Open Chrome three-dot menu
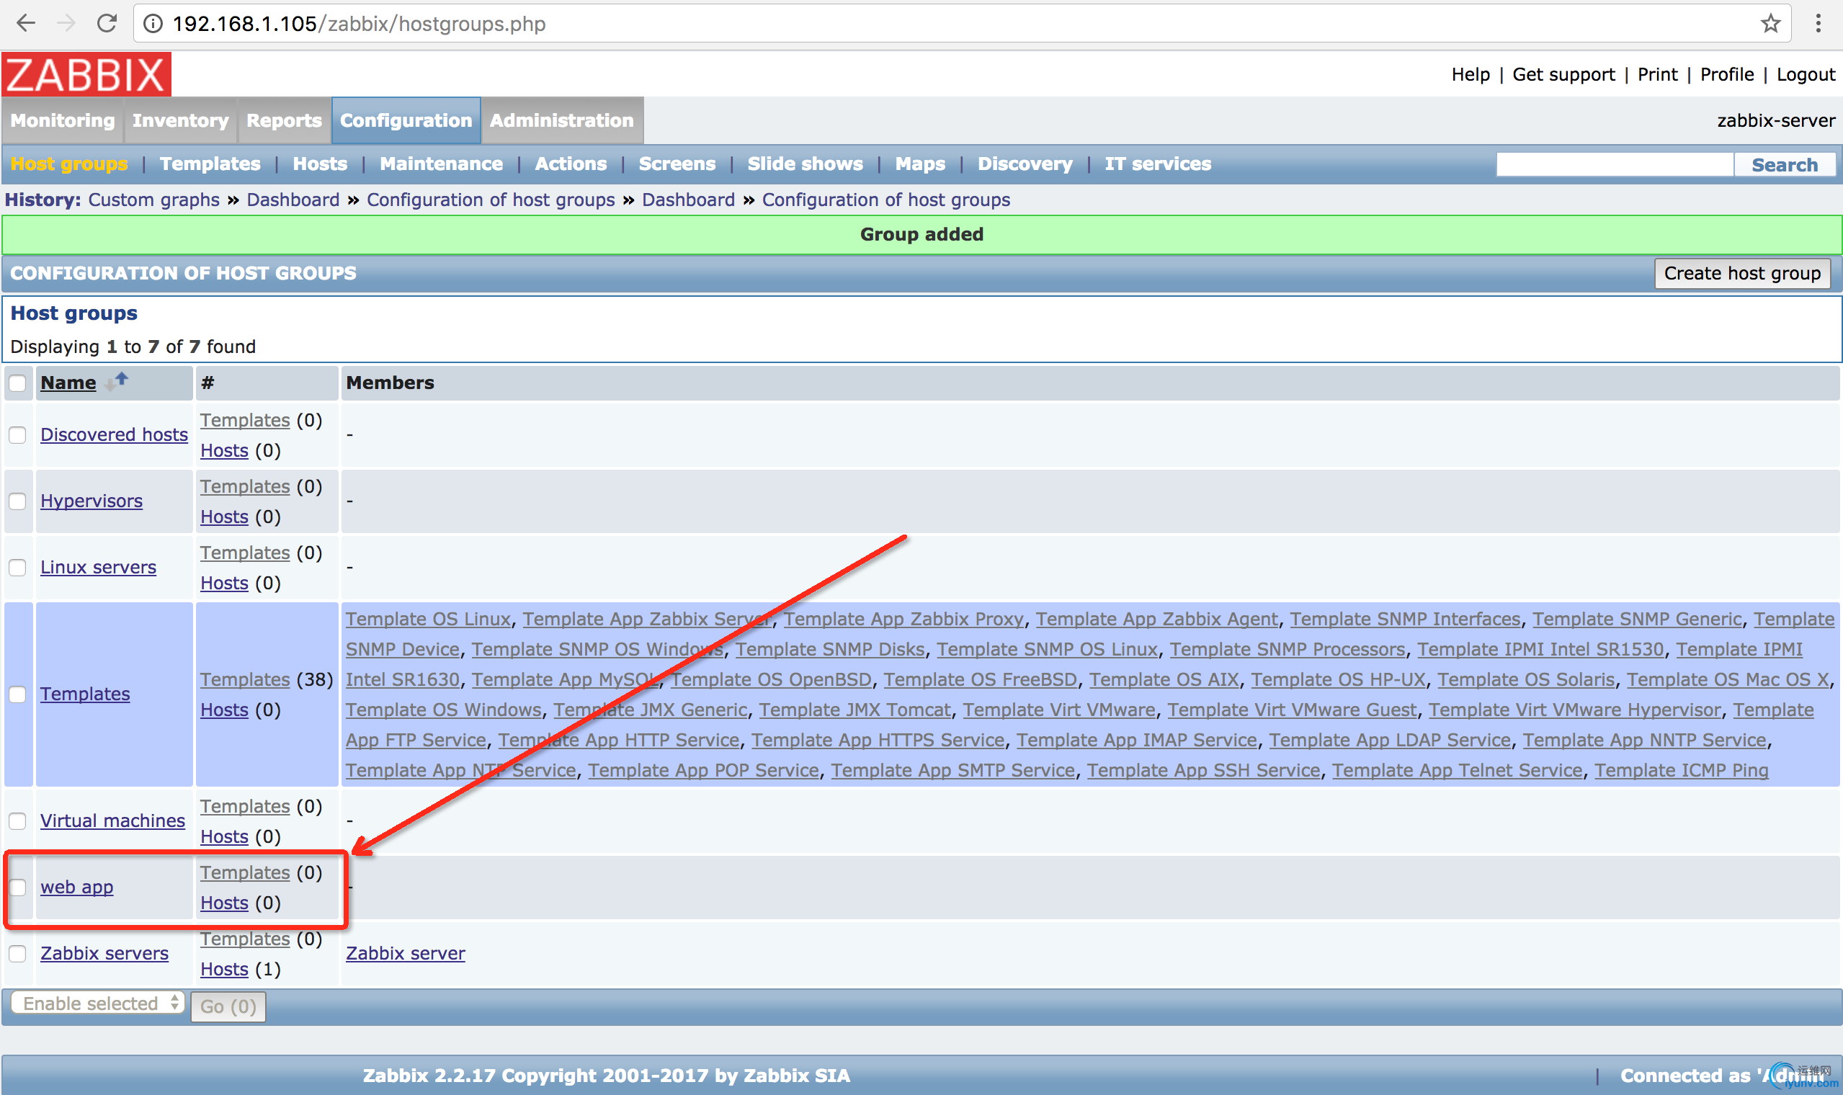This screenshot has height=1095, width=1843. [x=1818, y=24]
